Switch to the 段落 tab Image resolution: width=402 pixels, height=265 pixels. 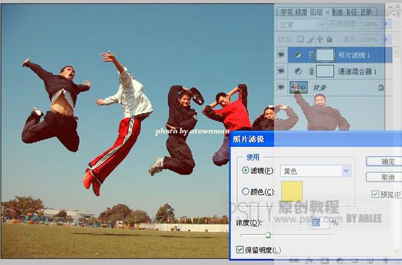pos(301,12)
